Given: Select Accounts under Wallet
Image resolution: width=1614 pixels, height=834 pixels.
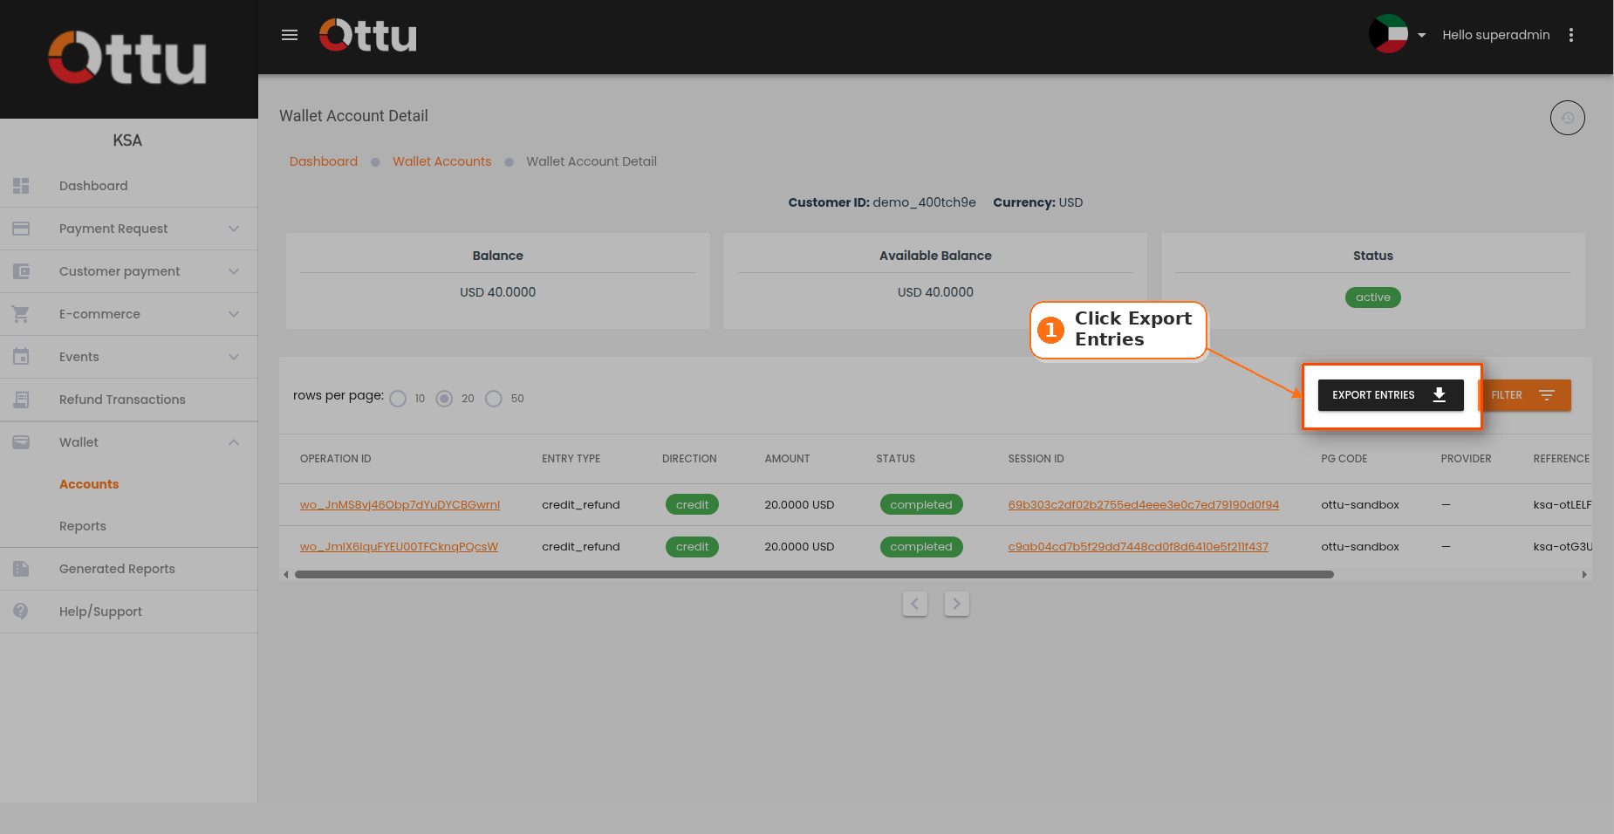Looking at the screenshot, I should click(89, 484).
